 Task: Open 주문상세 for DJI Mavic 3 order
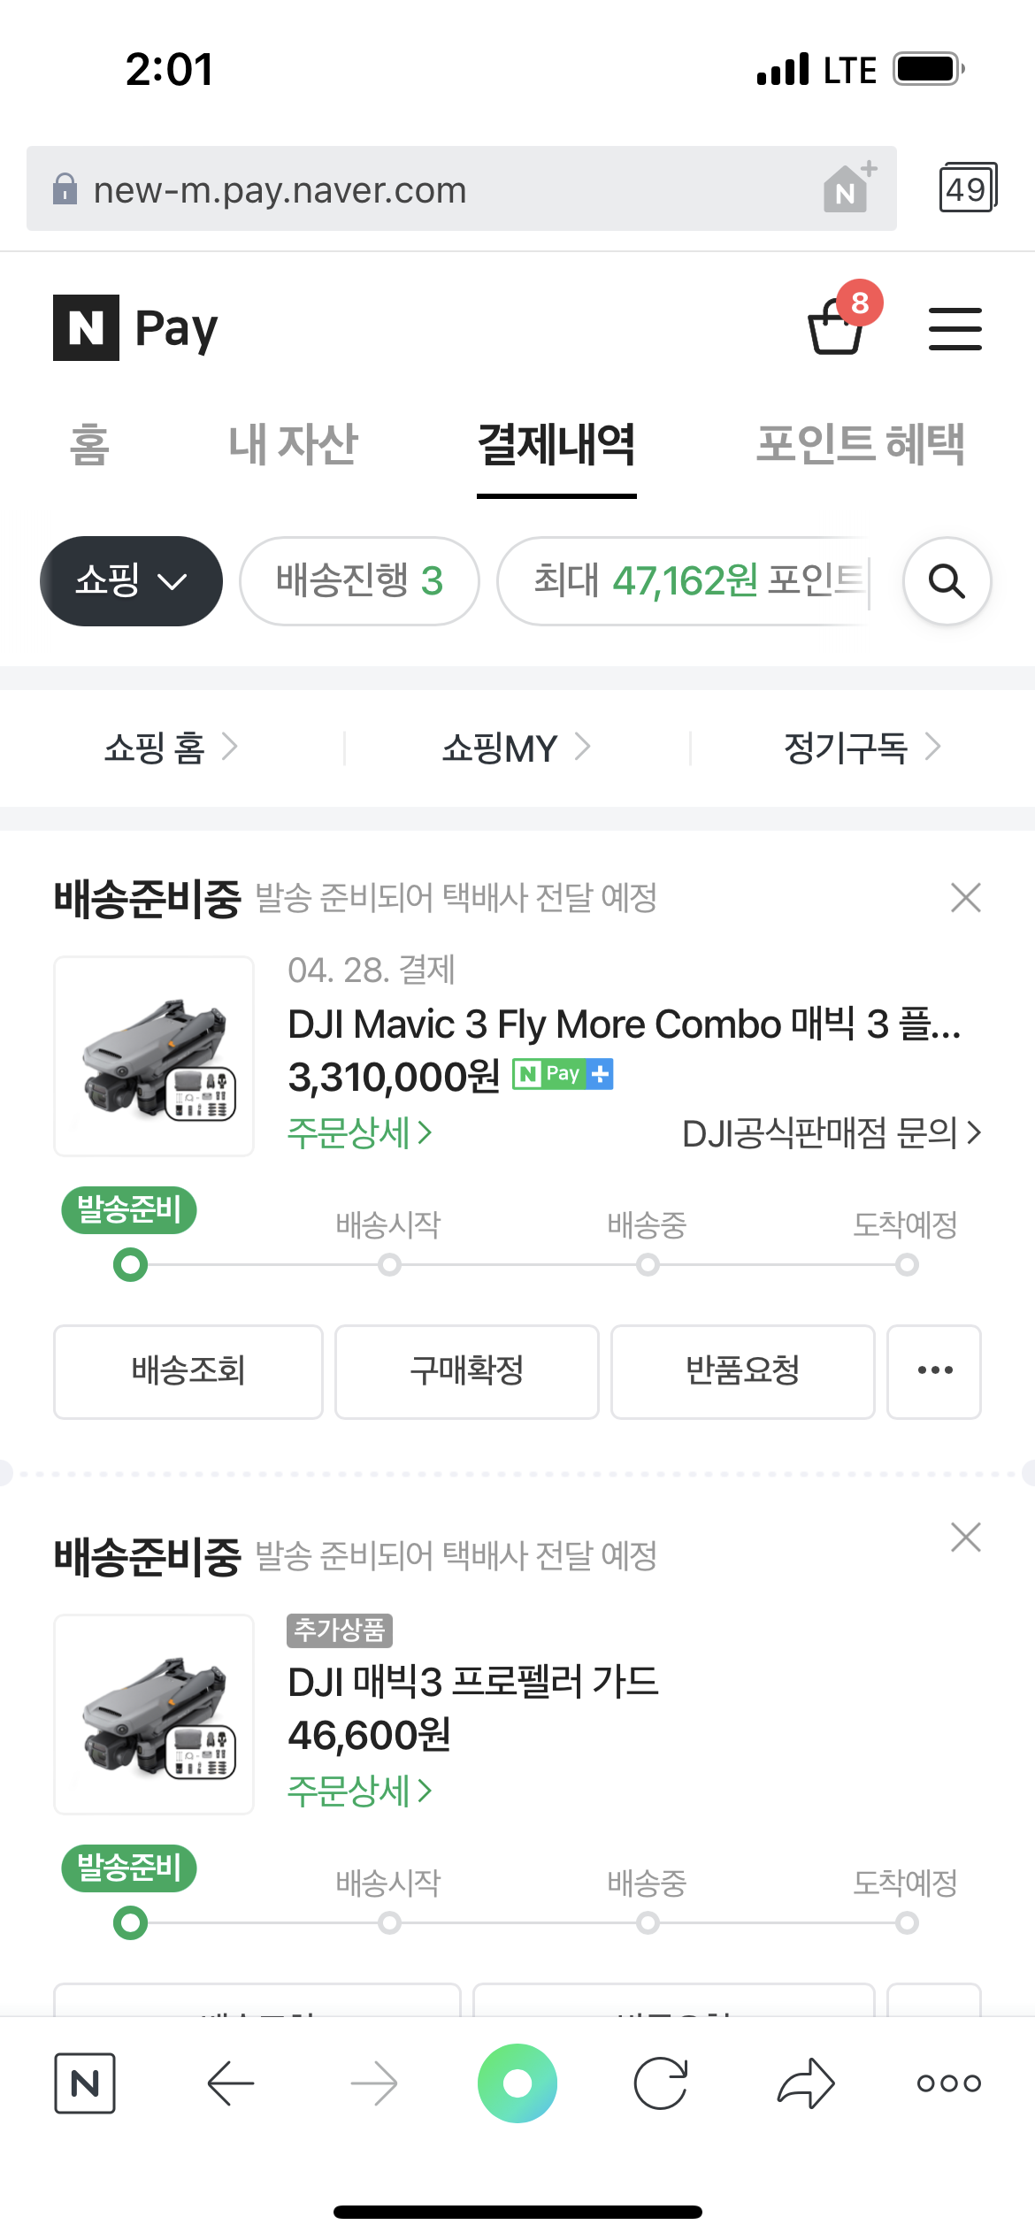[359, 1133]
